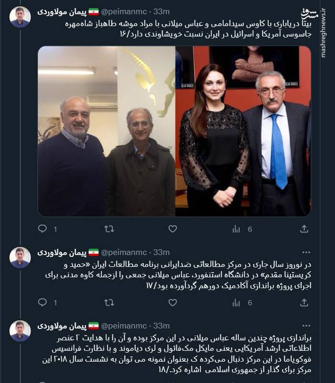
Task: Click the 33m timestamp of third tweet
Action: tap(161, 326)
